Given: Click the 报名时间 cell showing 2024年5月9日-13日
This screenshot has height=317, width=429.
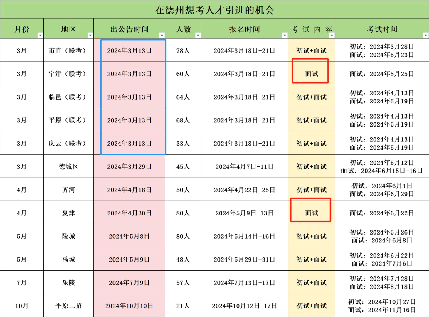Looking at the screenshot, I should point(244,213).
